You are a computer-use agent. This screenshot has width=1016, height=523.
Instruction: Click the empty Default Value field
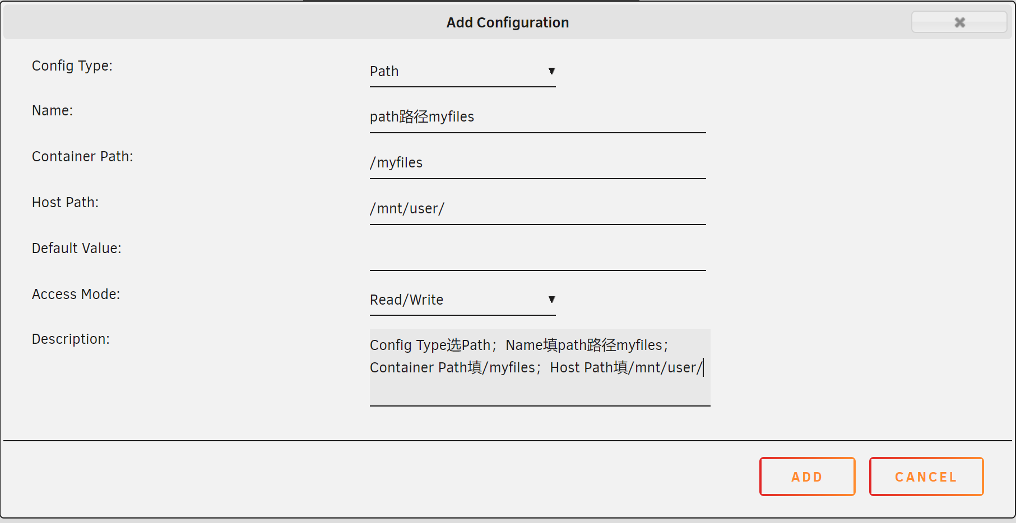[537, 255]
